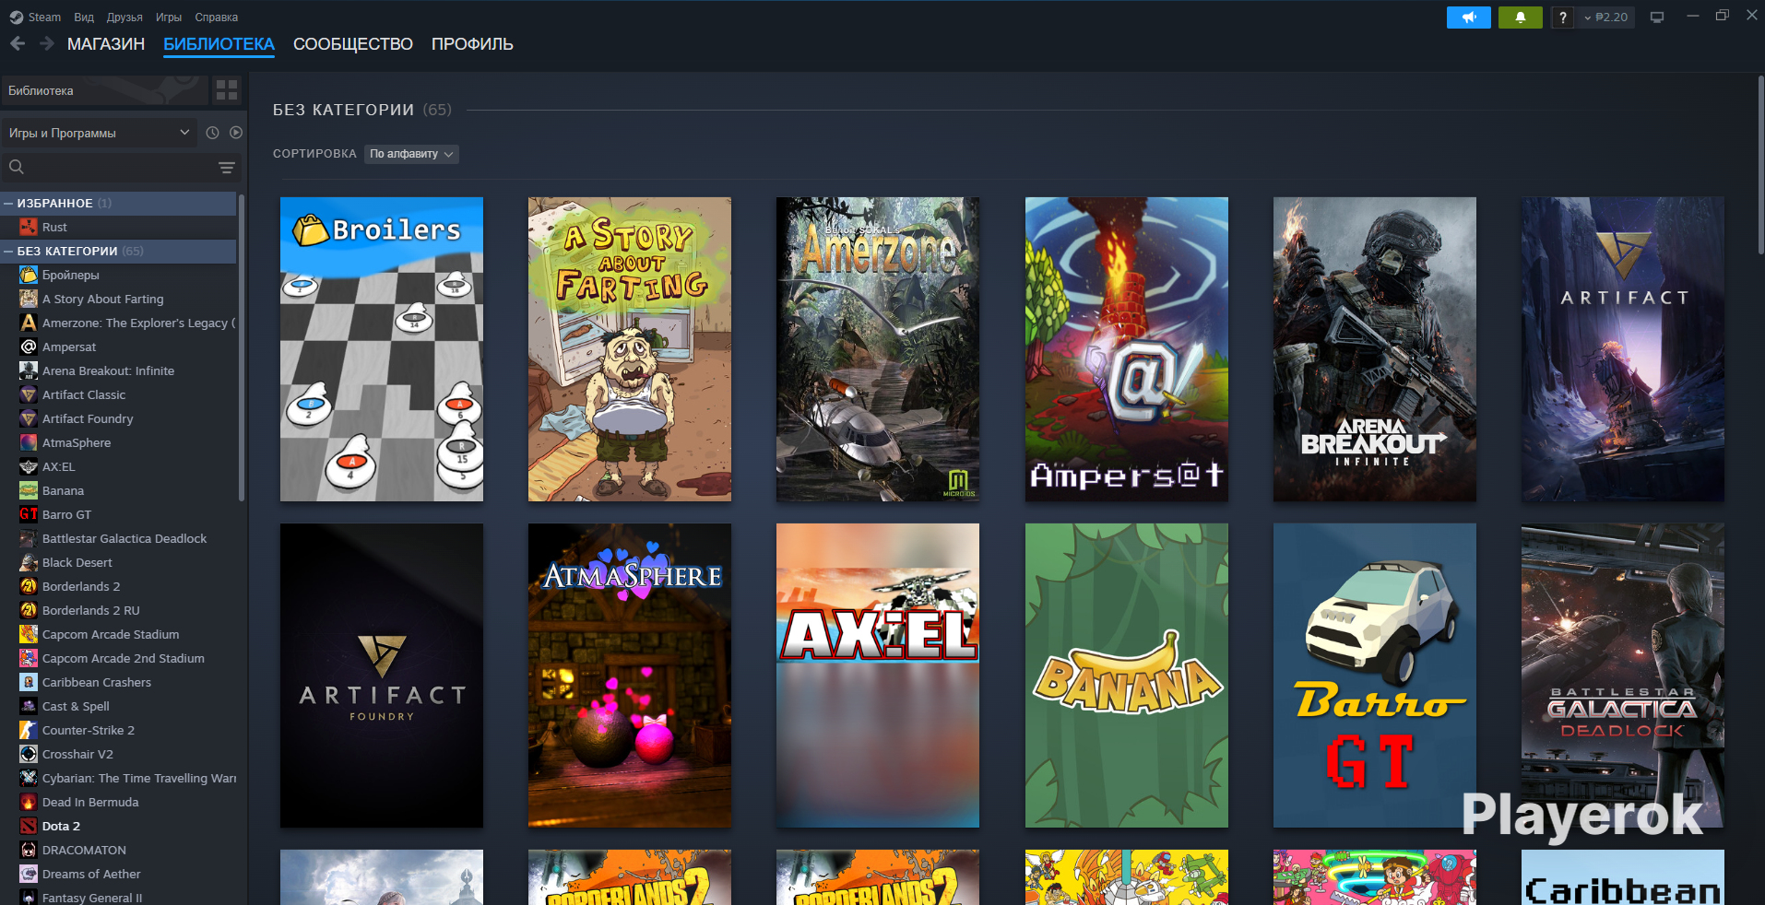Click Crosshair V2 icon in sidebar
Viewport: 1765px width, 905px height.
29,754
